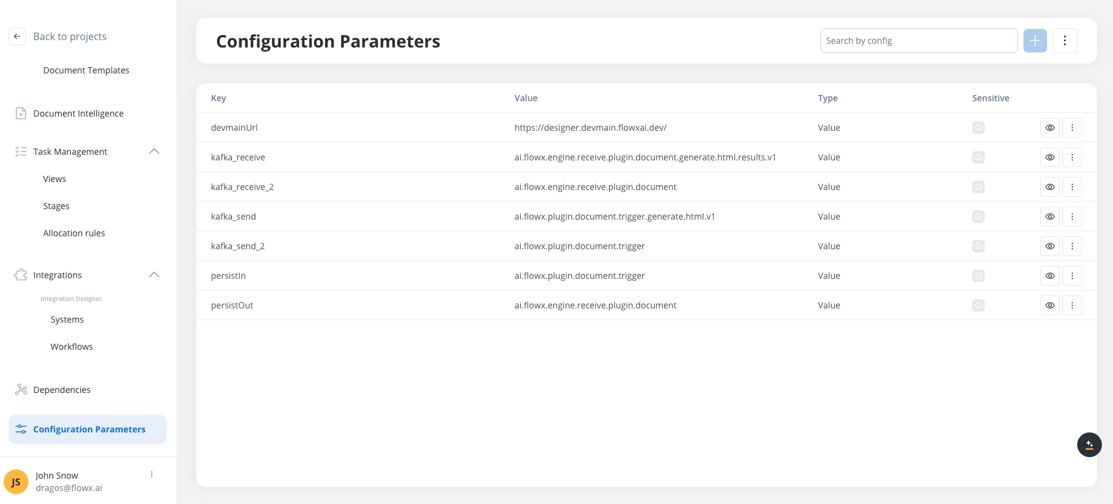Viewport: 1113px width, 504px height.
Task: Click the Task Management checklist icon
Action: (x=21, y=152)
